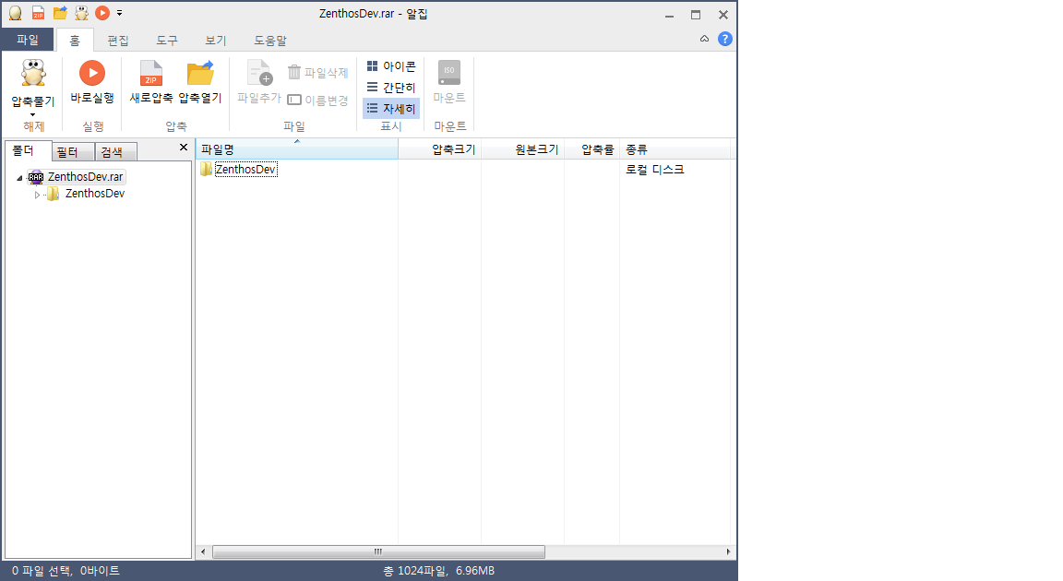This screenshot has height=581, width=1063.
Task: Select the 자세히 details view
Action: click(391, 108)
